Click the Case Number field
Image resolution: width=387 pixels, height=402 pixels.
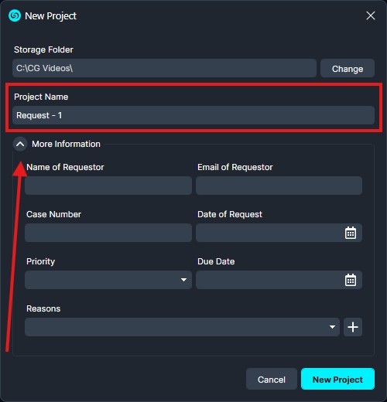[x=108, y=233]
